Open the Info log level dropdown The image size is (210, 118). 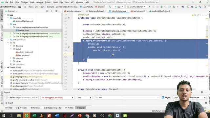(x=85, y=98)
